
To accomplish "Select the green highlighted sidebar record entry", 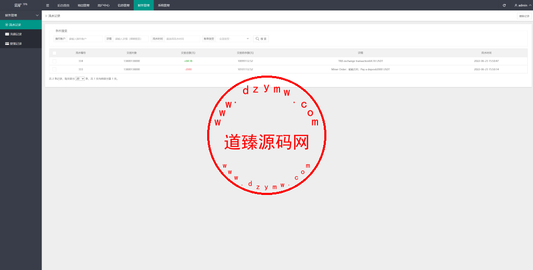I will tap(21, 25).
